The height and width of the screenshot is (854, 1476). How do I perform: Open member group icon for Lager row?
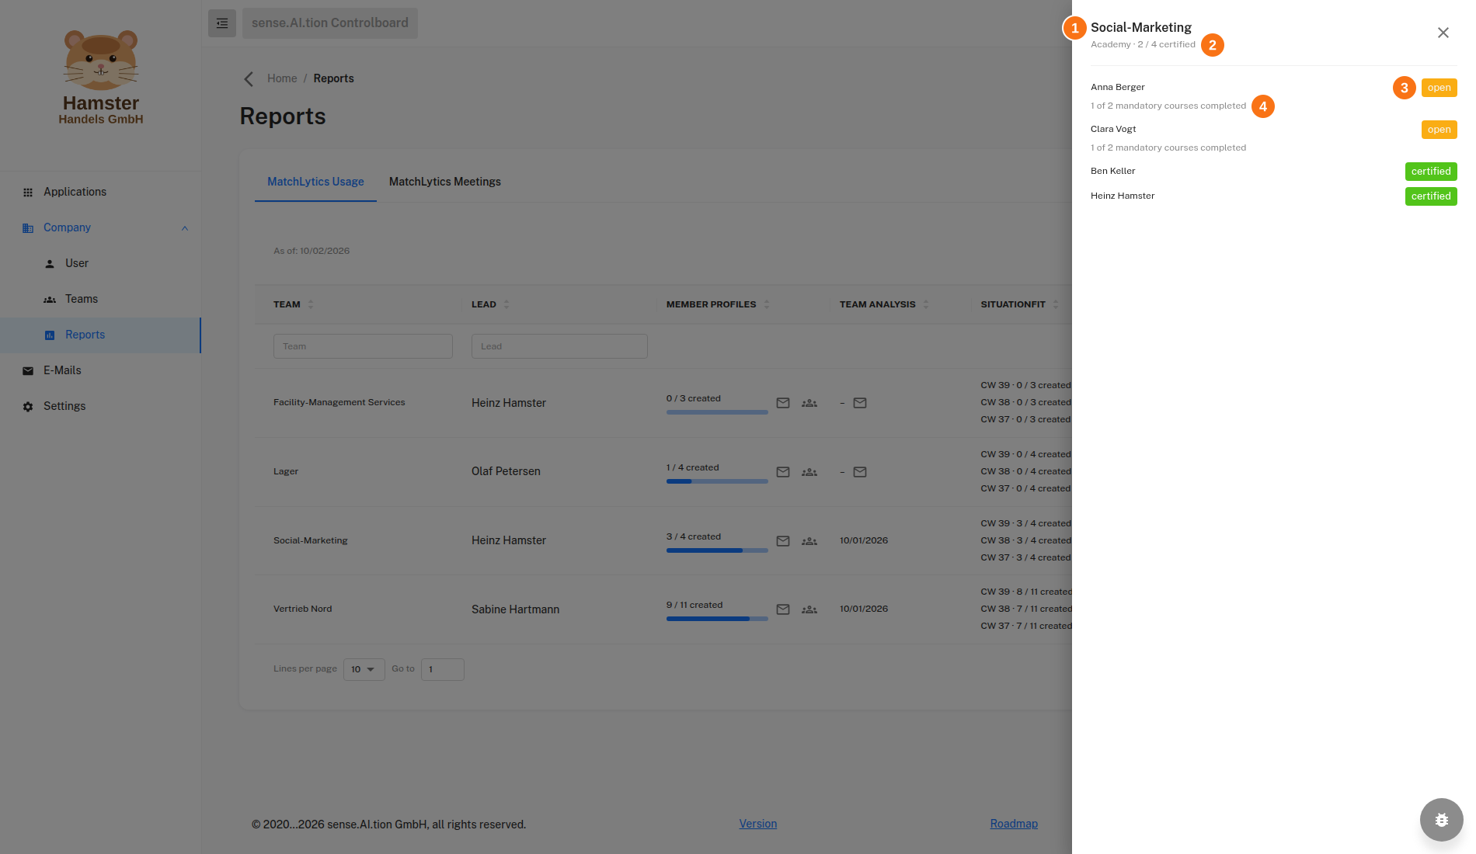[x=809, y=472]
